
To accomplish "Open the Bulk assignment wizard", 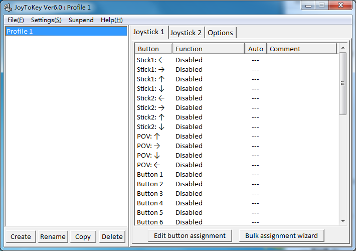I will point(281,235).
